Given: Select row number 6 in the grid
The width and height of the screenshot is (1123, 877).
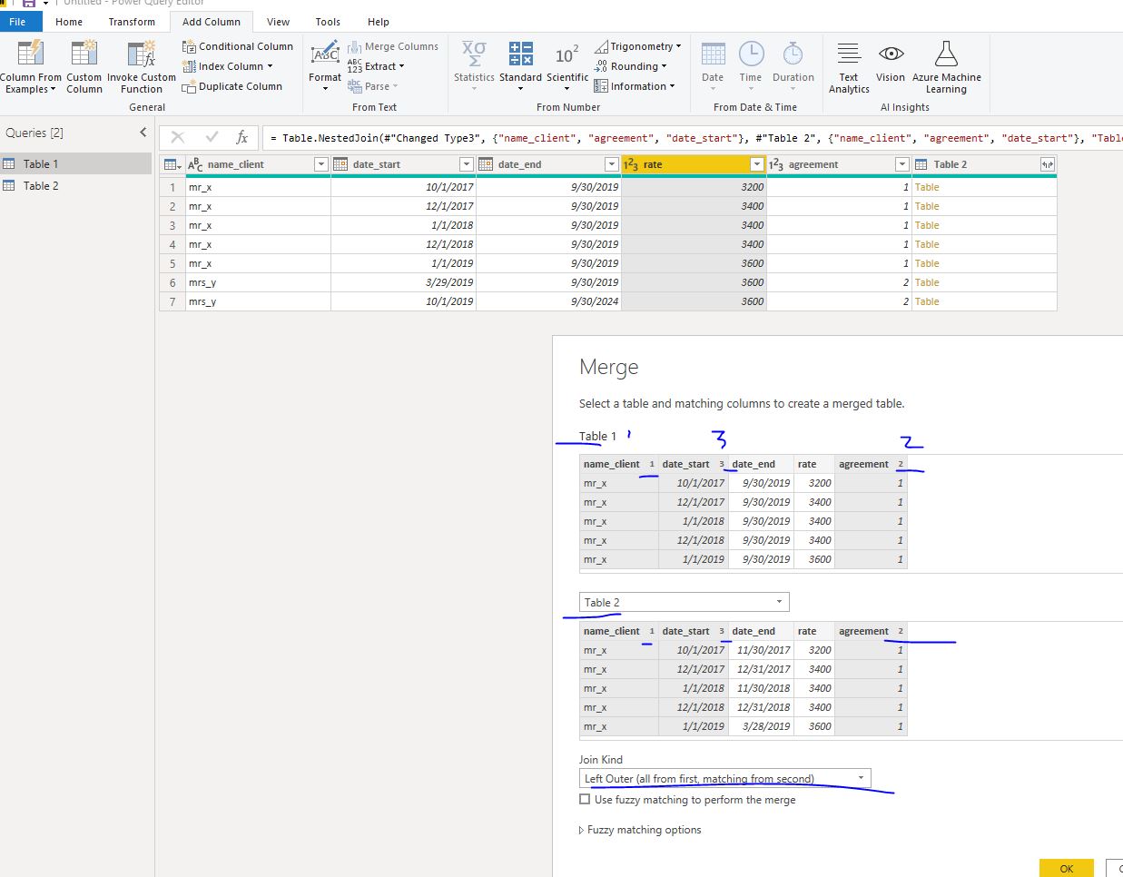Looking at the screenshot, I should [172, 282].
